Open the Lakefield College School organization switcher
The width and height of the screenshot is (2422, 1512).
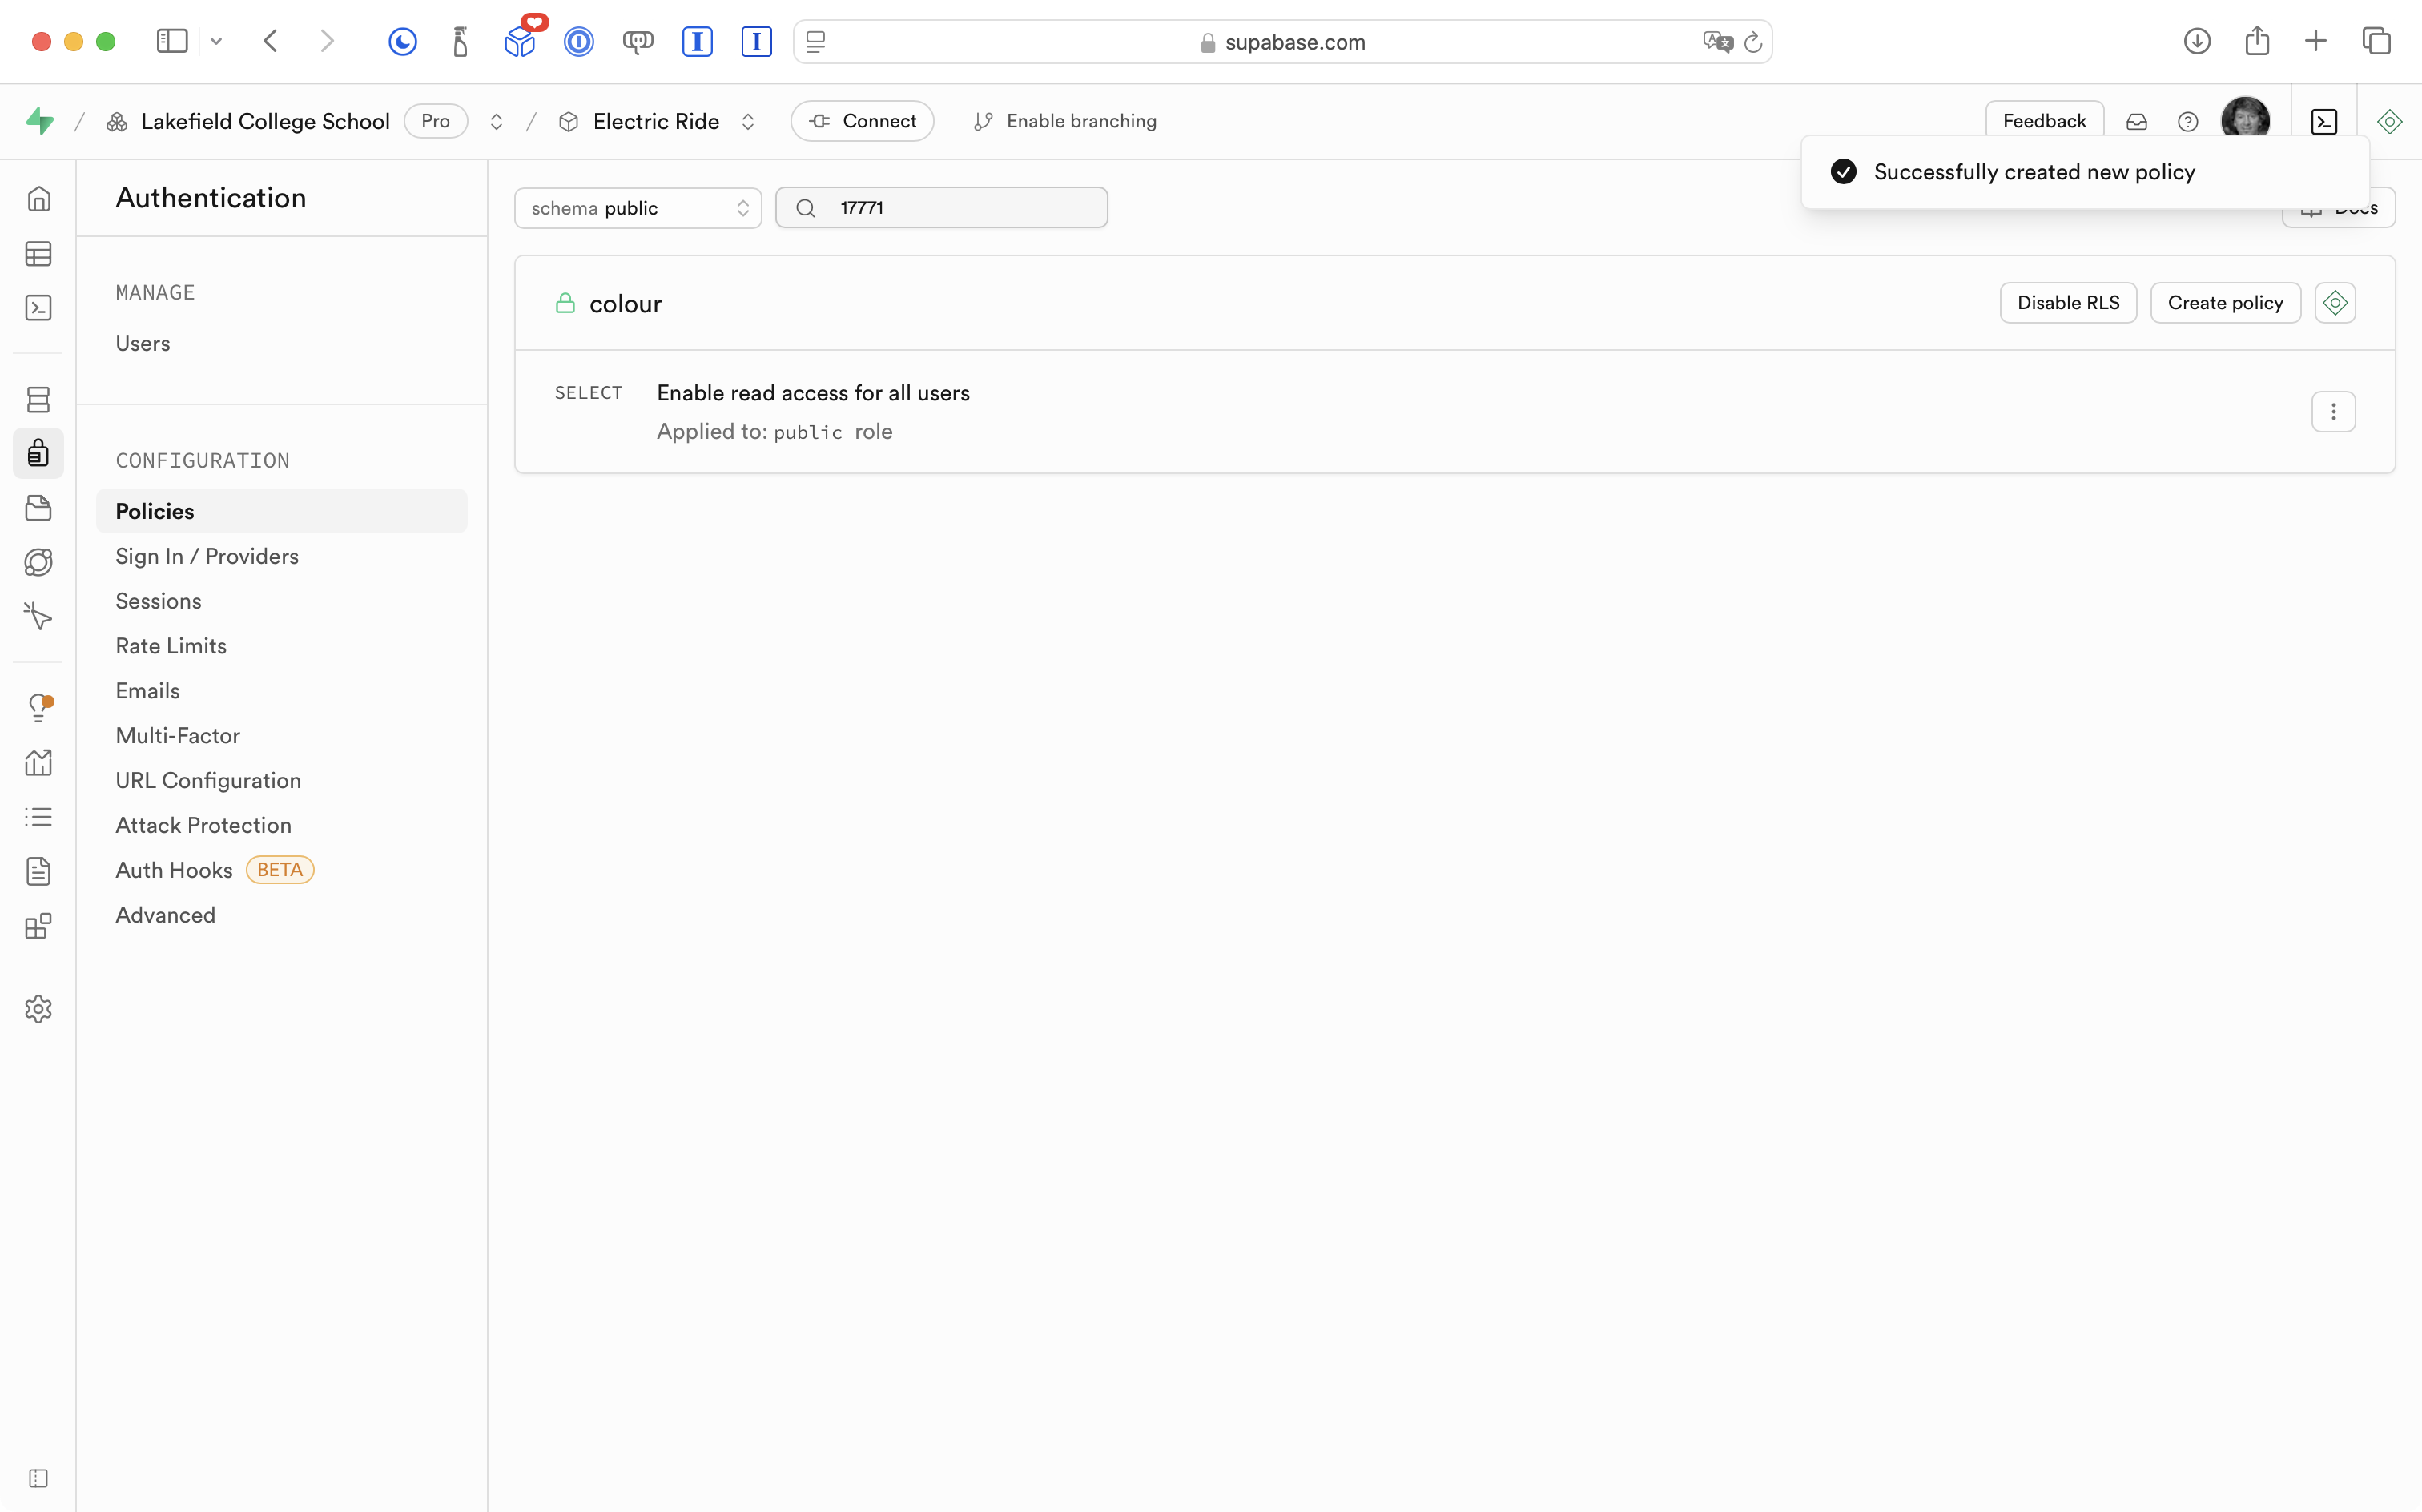click(x=496, y=121)
